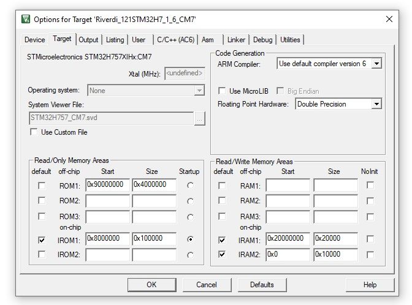412x305 pixels.
Task: Click the RAM1 Start field
Action: [288, 185]
